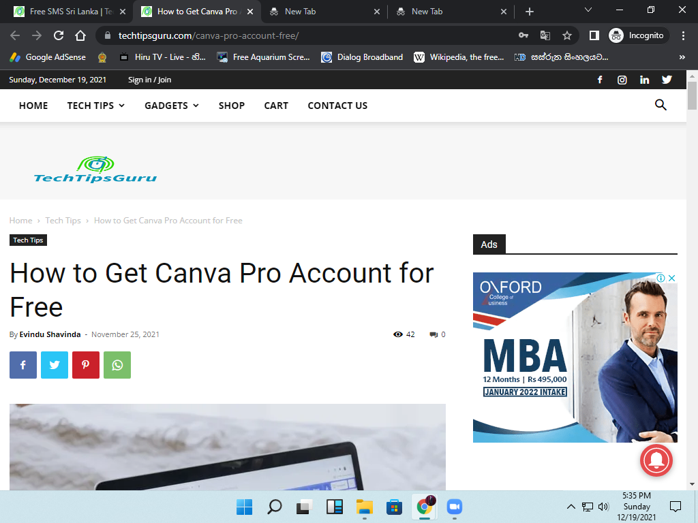The width and height of the screenshot is (698, 523).
Task: Click the Tech Tips breadcrumb link
Action: tap(63, 221)
